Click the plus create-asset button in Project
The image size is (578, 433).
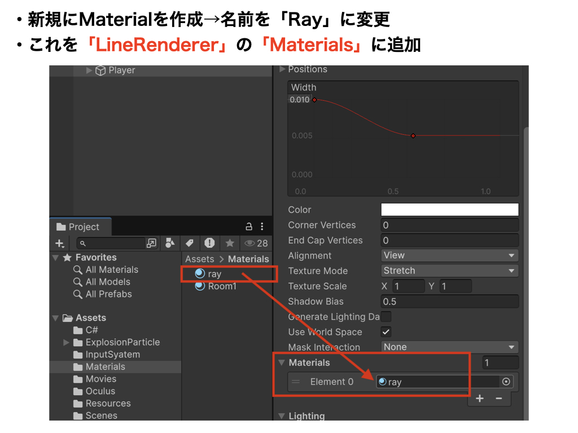(x=59, y=243)
